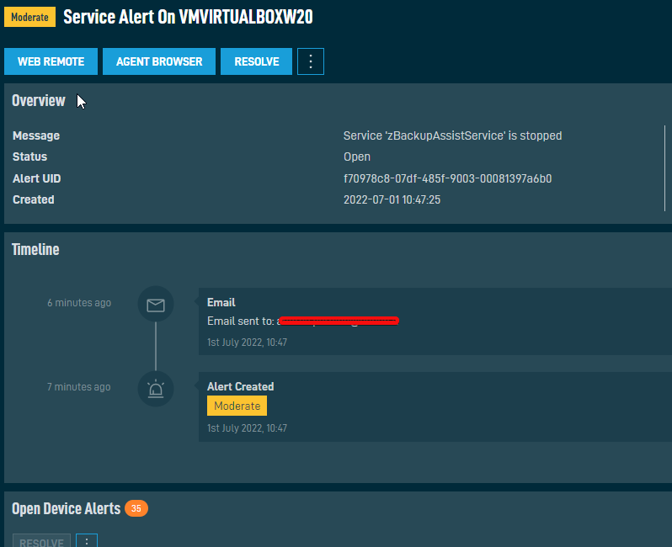Click the yellow Moderate tag under Alert Created
This screenshot has height=547, width=672.
237,406
